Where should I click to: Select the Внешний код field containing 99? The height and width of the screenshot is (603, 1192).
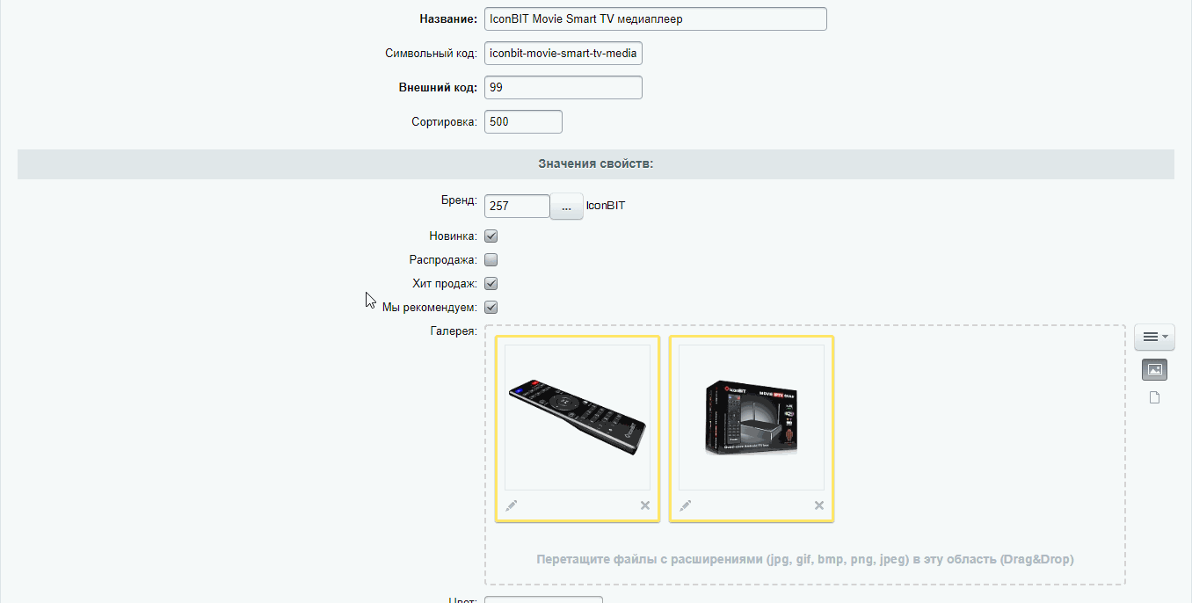click(563, 88)
